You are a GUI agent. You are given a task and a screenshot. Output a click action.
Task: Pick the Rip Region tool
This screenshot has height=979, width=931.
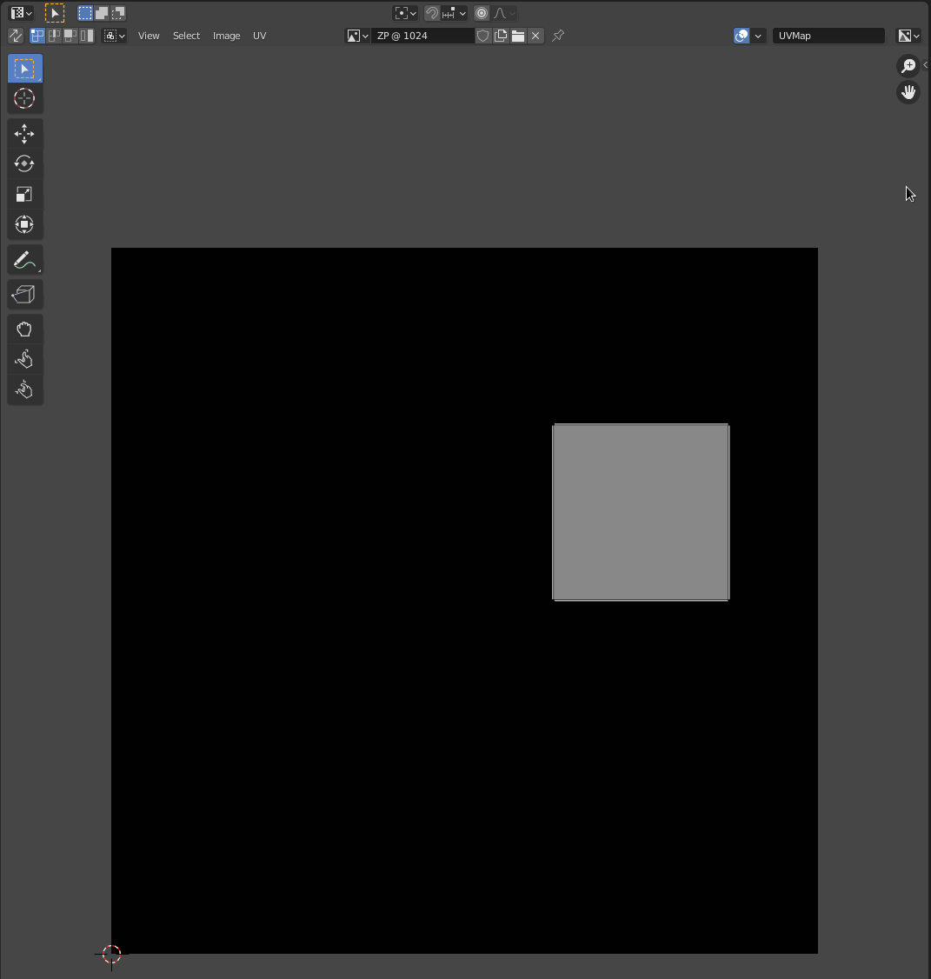coord(25,294)
